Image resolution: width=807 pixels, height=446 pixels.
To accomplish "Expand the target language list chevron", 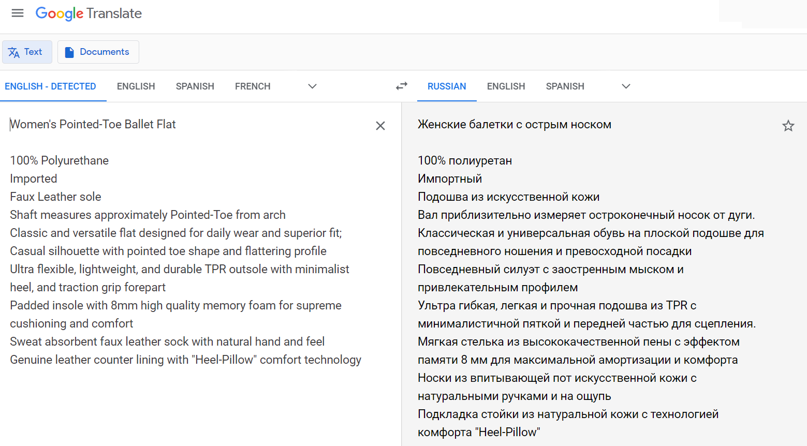I will pyautogui.click(x=626, y=86).
